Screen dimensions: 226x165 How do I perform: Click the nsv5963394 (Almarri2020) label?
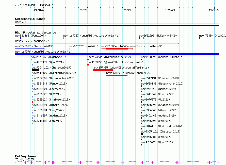50,105
